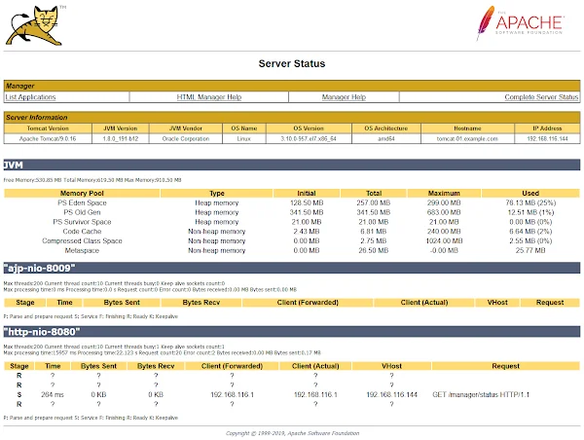Click the Used column header

(x=530, y=193)
